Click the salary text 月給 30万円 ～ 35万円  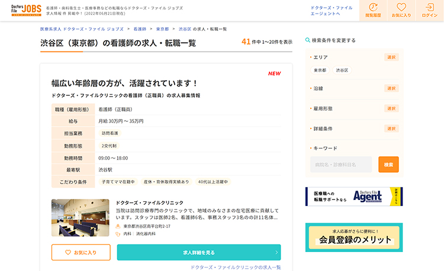pos(121,121)
